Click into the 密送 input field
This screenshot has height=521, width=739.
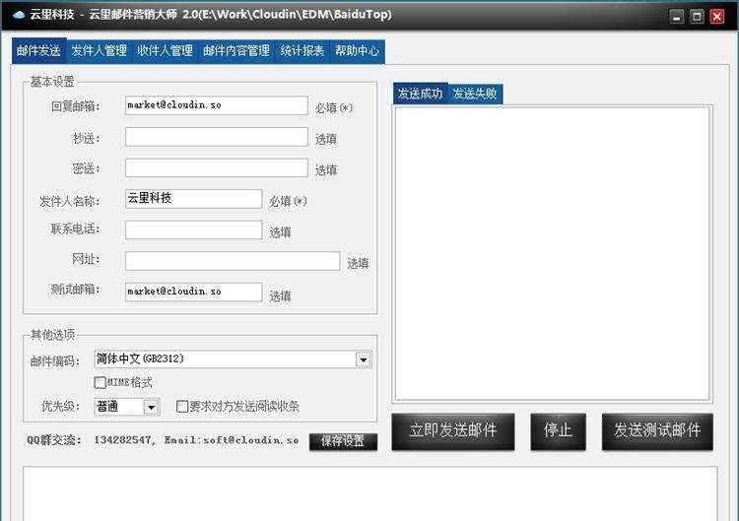point(217,167)
